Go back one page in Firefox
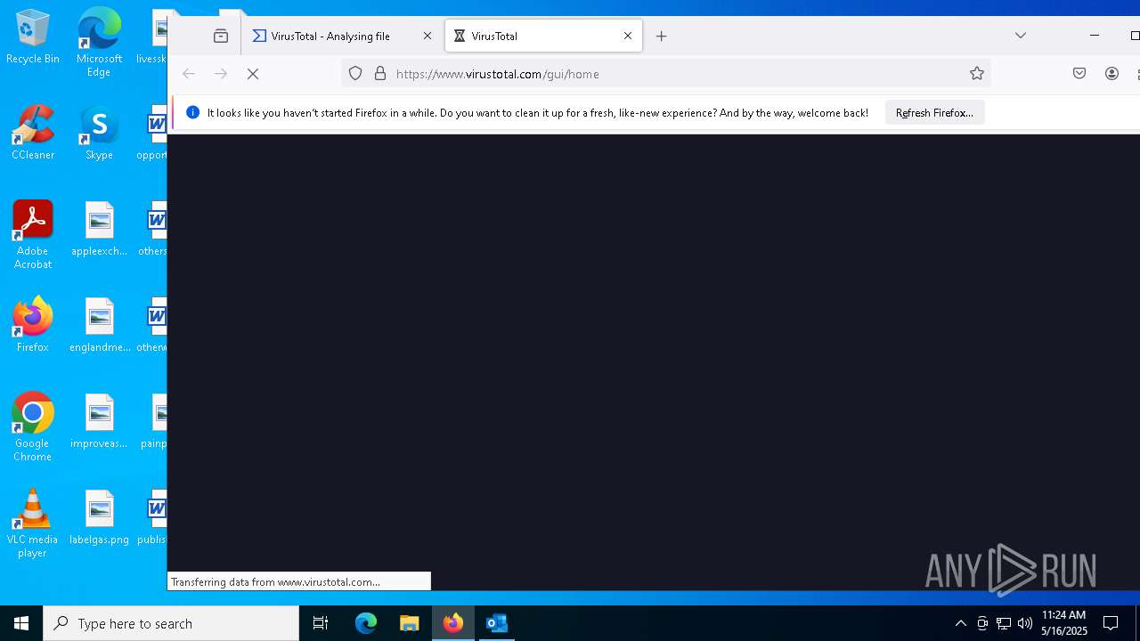1140x641 pixels. click(x=188, y=74)
